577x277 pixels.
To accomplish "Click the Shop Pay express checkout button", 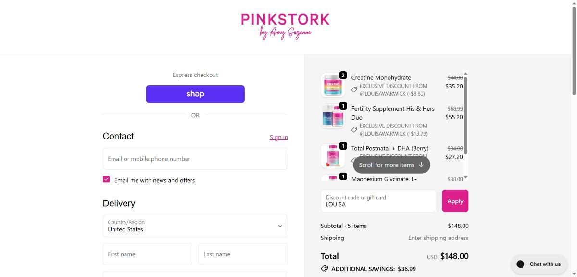I will coord(195,94).
